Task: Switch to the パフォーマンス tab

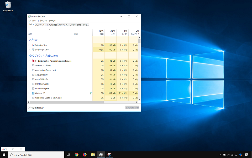Action: [40, 25]
